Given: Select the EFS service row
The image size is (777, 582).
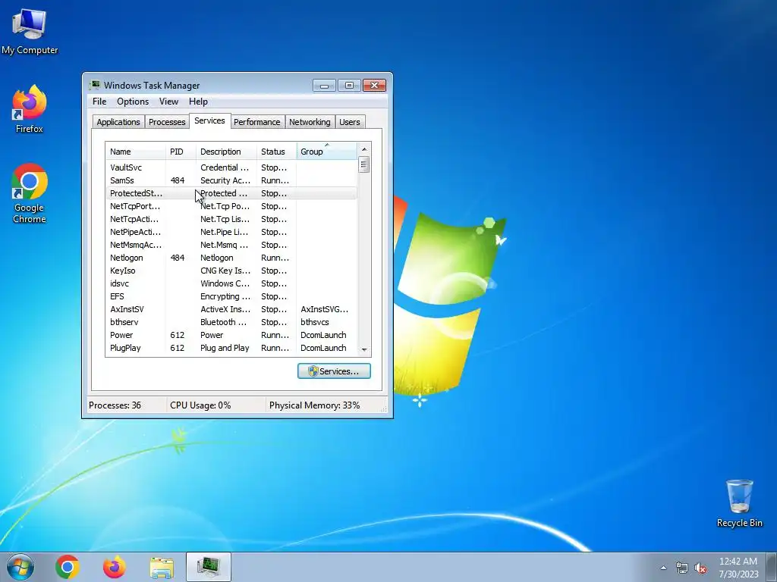Looking at the screenshot, I should point(231,296).
